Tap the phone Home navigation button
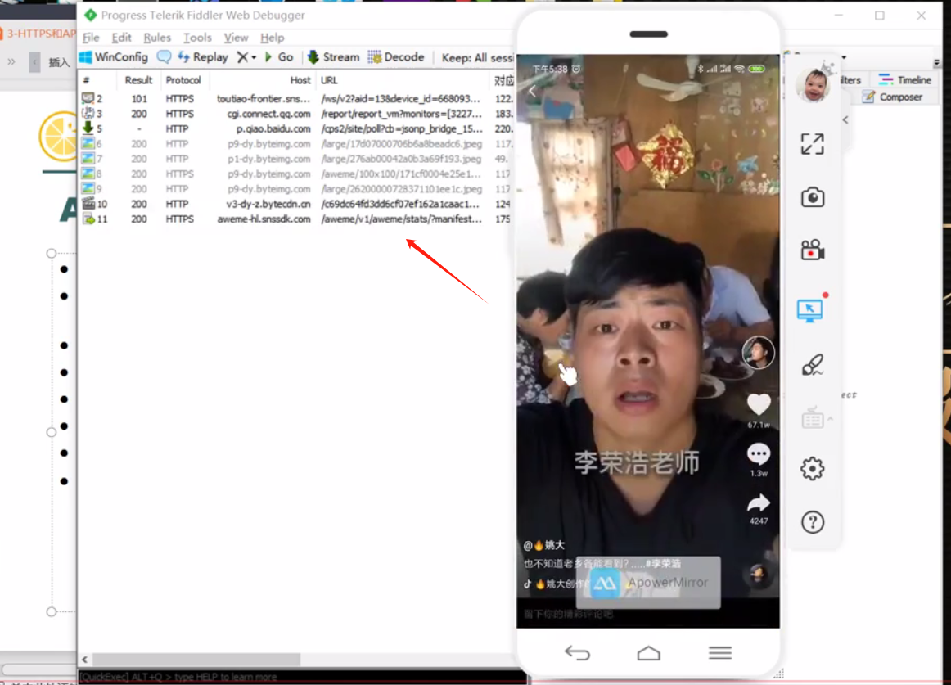The width and height of the screenshot is (951, 685). click(648, 653)
